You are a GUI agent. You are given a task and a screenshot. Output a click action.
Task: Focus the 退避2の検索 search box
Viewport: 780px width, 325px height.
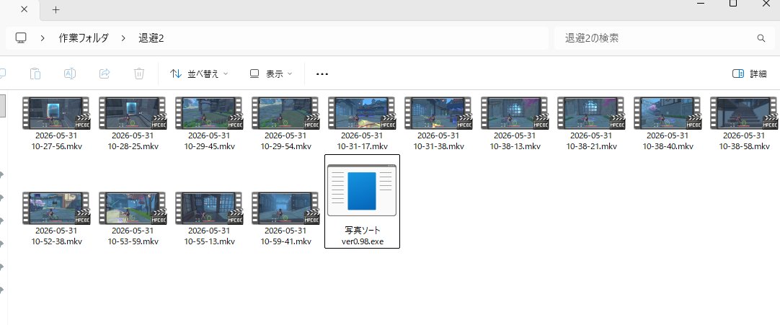click(x=663, y=37)
